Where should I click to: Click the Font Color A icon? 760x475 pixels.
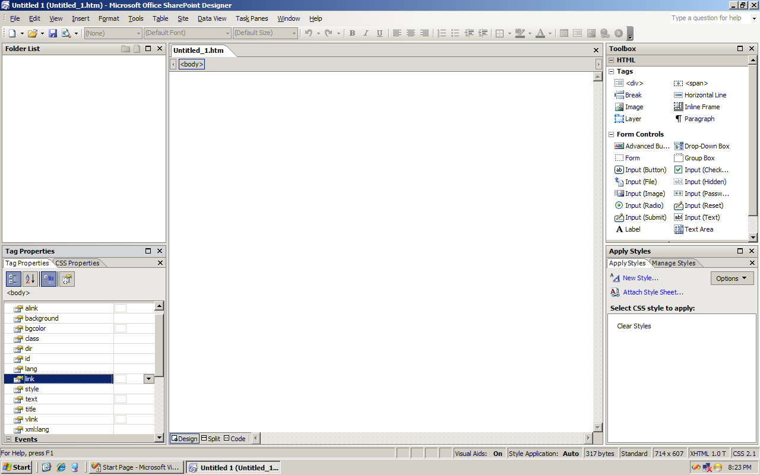(x=540, y=33)
